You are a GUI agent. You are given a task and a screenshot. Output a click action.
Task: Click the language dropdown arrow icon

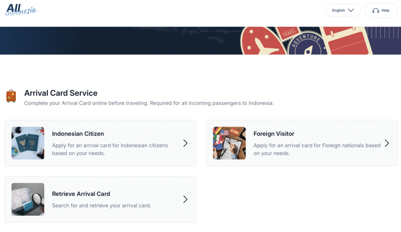[x=351, y=11]
